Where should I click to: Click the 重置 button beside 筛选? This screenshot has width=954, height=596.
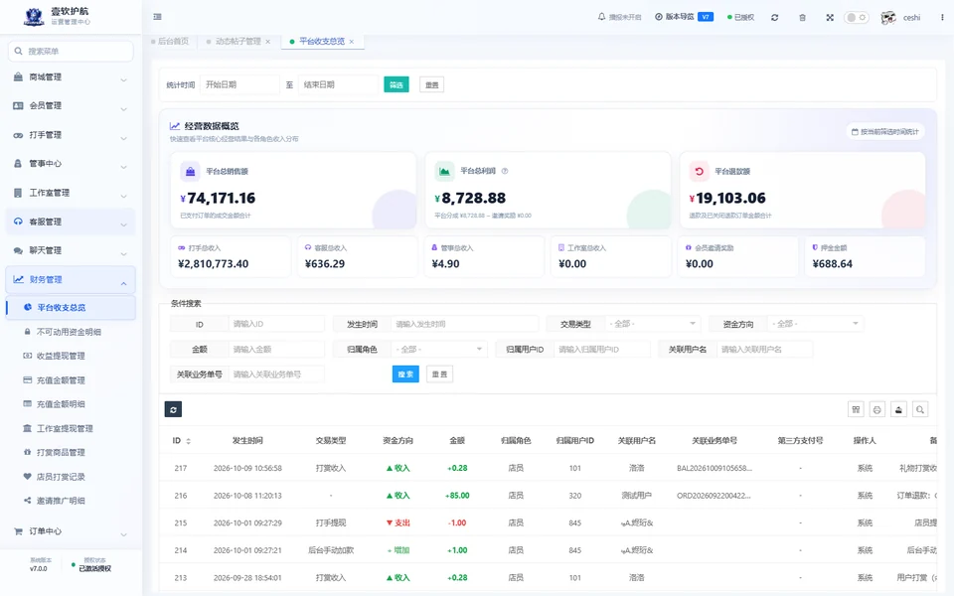tap(432, 85)
